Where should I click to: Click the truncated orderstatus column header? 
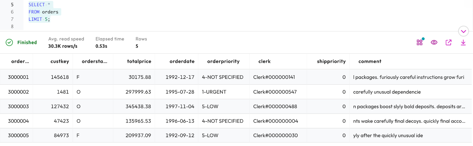94,61
